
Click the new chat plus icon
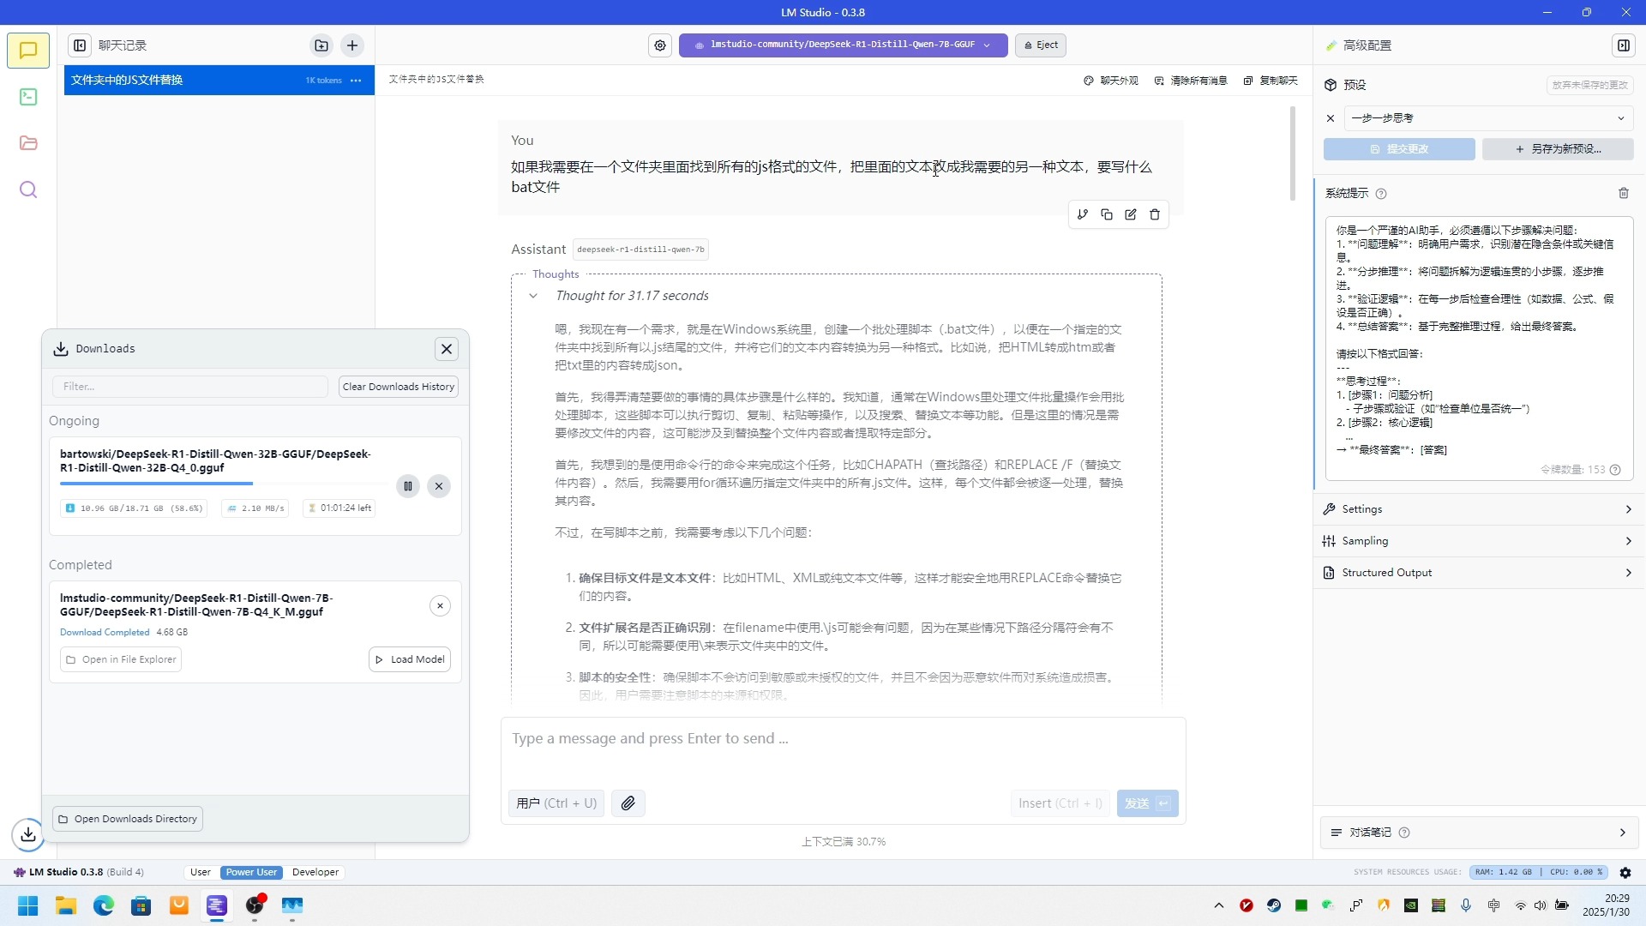point(352,45)
